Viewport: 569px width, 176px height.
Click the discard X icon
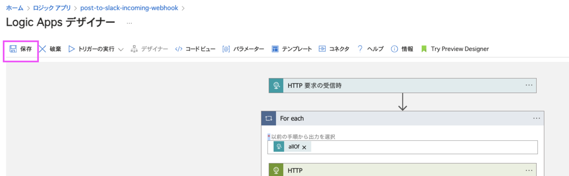(x=42, y=49)
